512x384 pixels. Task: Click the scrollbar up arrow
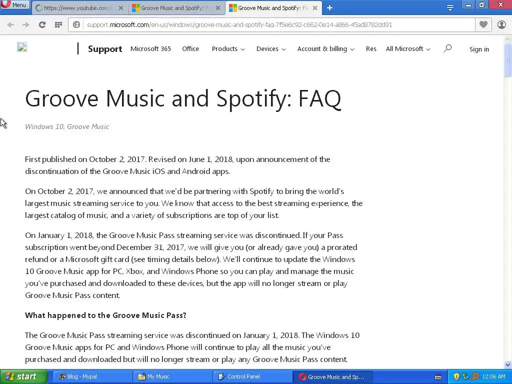pyautogui.click(x=507, y=39)
